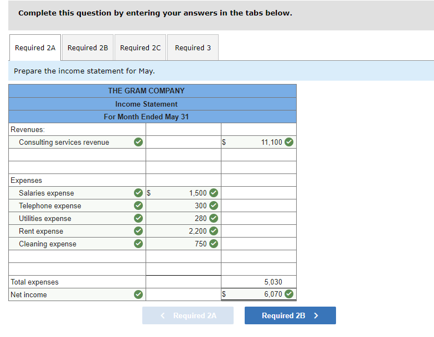Select THE GRAM COMPANY header
The image size is (434, 337).
coord(153,91)
